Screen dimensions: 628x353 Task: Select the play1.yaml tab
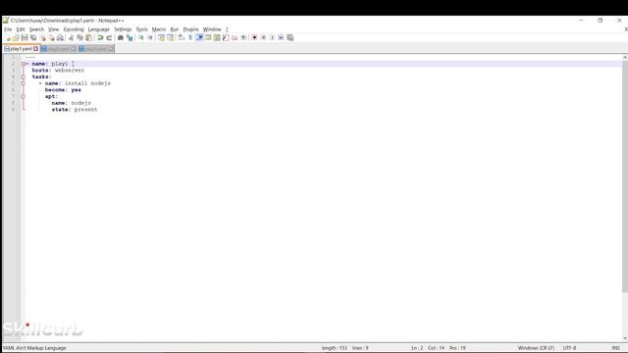tap(21, 49)
